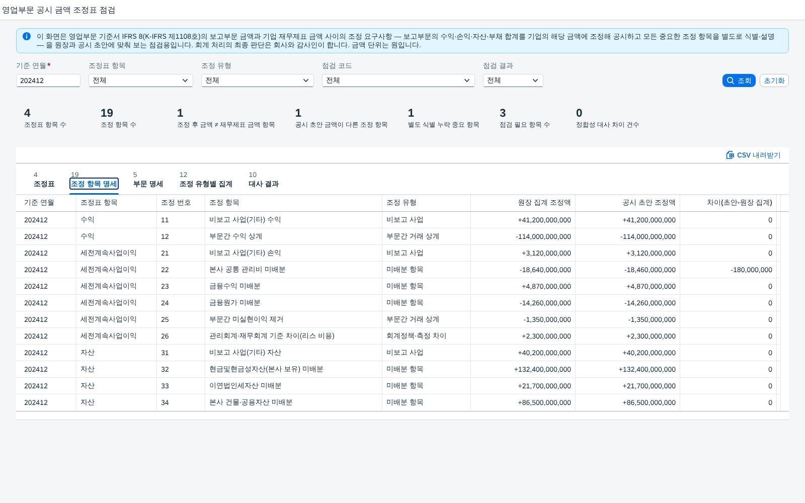The width and height of the screenshot is (805, 503).
Task: Open the 점검 코드 dropdown
Action: 398,80
